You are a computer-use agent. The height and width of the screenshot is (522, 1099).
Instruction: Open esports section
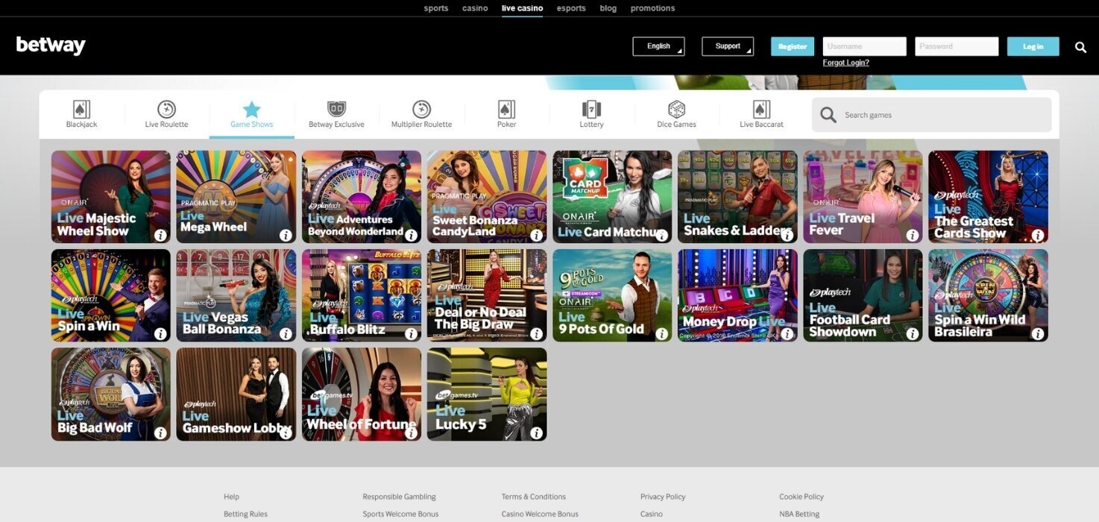[x=571, y=8]
